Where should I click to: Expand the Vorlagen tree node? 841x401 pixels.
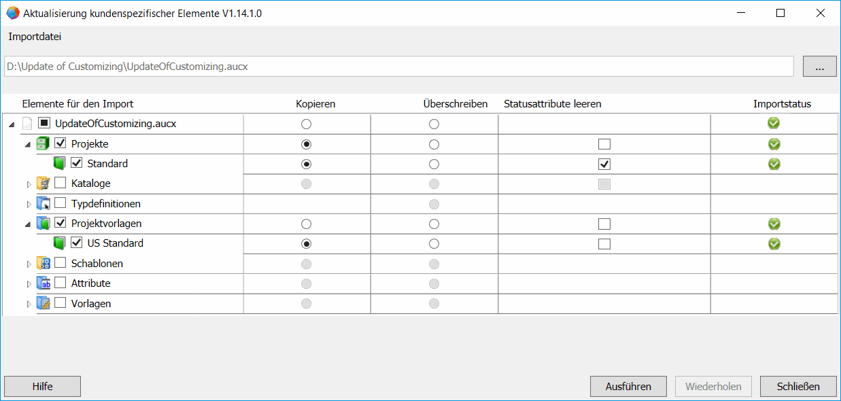(x=29, y=304)
